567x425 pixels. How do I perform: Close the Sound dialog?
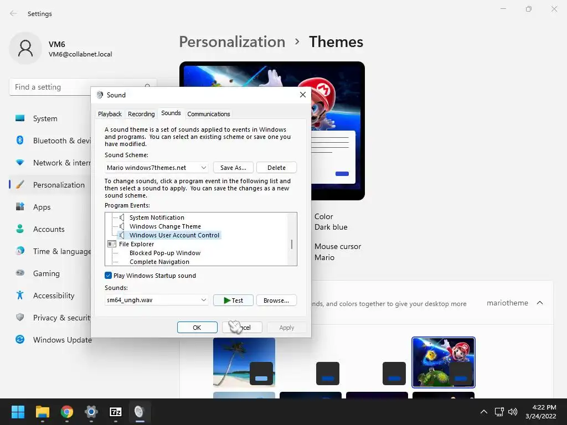303,95
